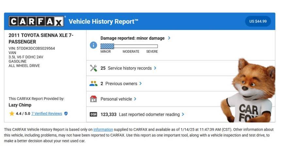
Task: Click the damage severity bar
Action: pos(129,46)
